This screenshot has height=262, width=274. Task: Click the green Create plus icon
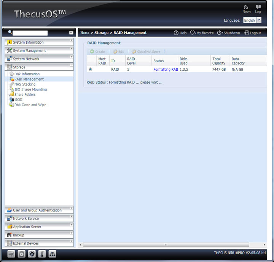point(92,51)
